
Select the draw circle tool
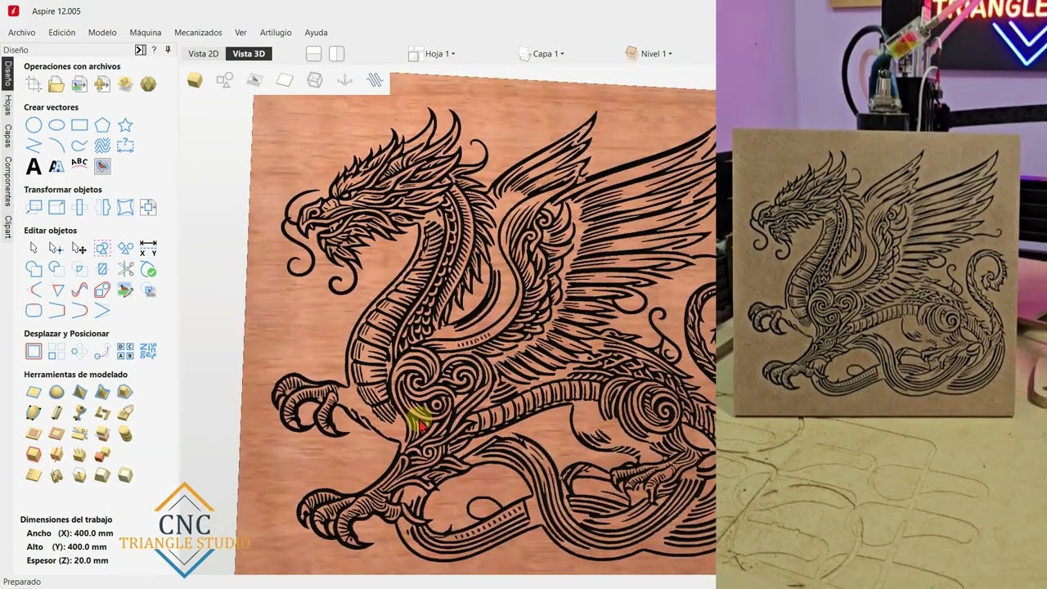(34, 125)
